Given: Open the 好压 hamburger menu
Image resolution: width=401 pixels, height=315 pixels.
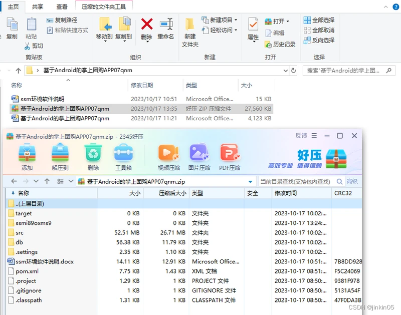Looking at the screenshot, I should point(314,136).
